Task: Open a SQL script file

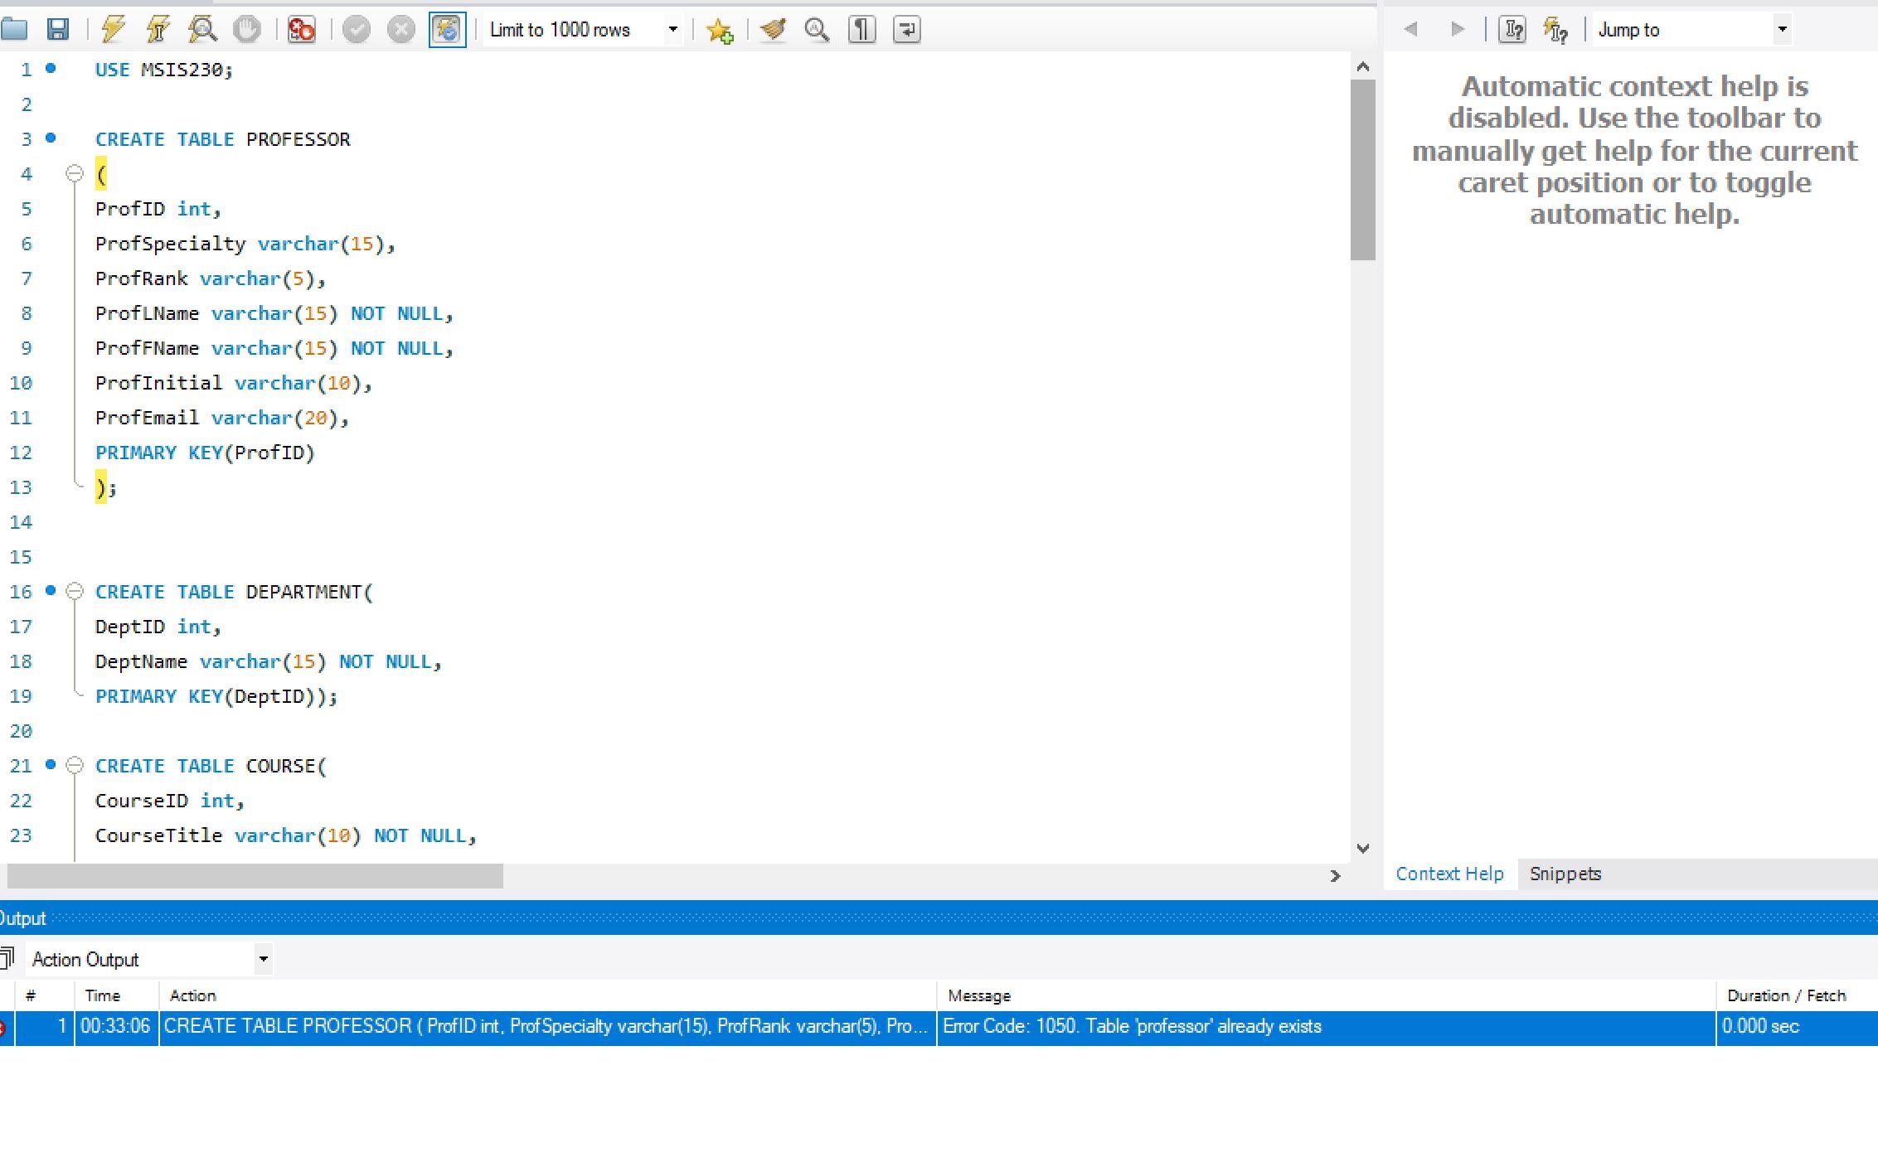Action: (x=15, y=29)
